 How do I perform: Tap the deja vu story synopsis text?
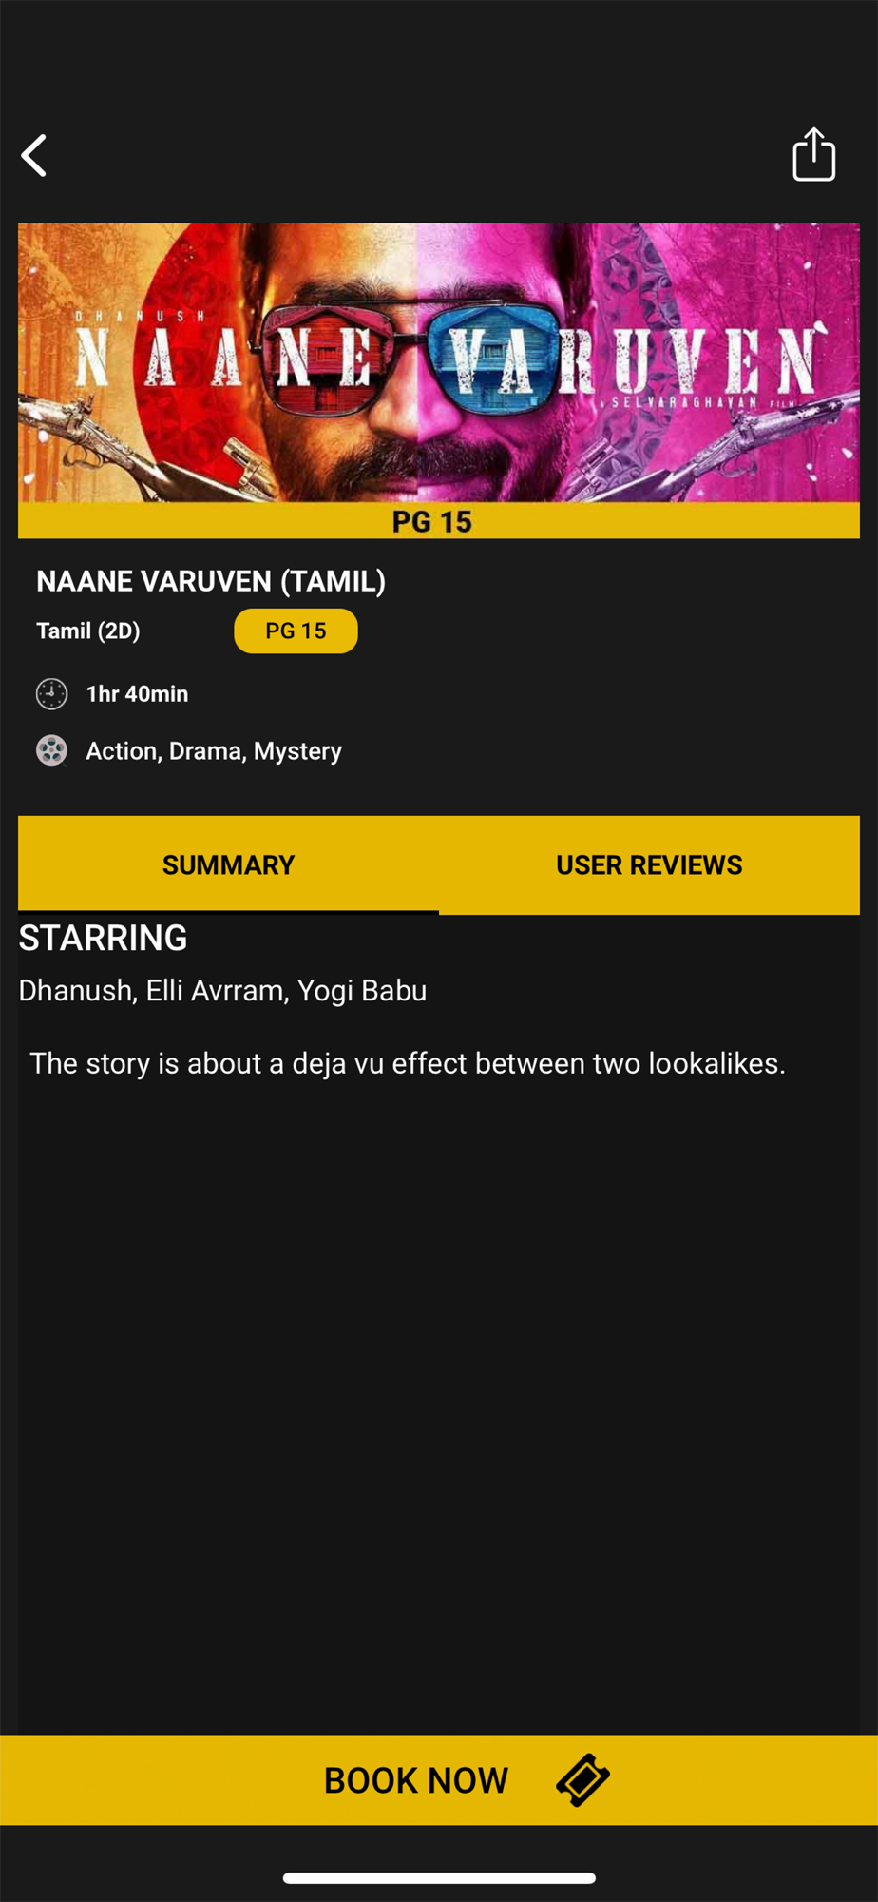408,1063
